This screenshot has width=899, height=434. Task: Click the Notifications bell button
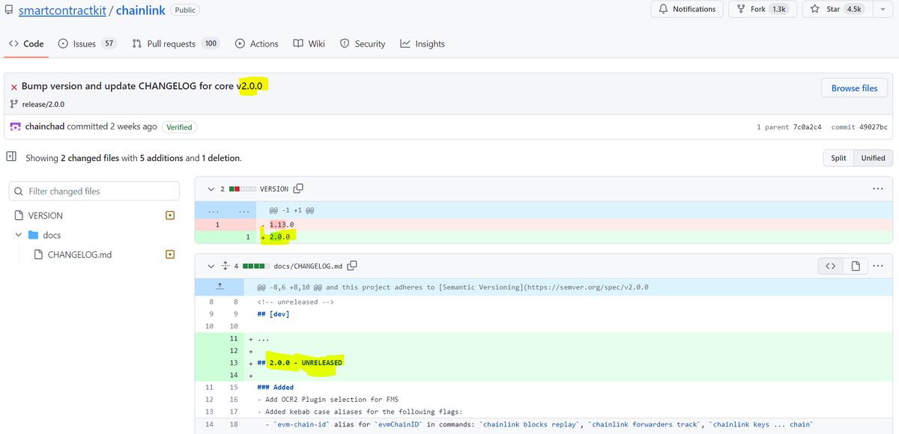687,9
